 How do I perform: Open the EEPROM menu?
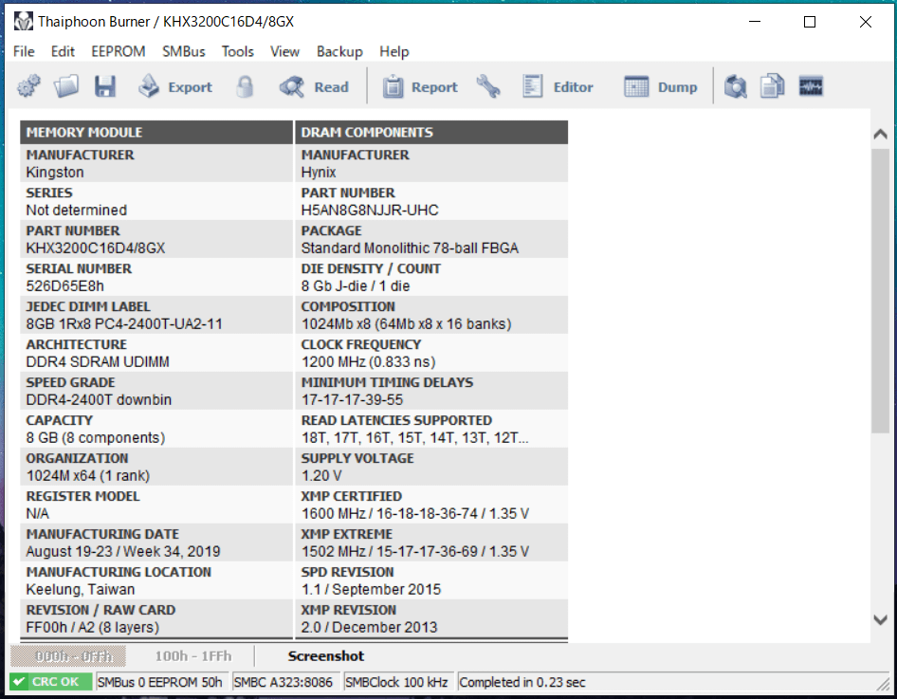pyautogui.click(x=119, y=51)
